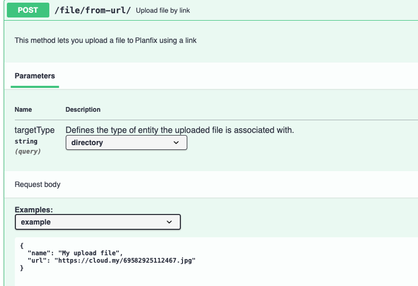Click the "(query)" location label
The height and width of the screenshot is (286, 418).
coord(28,151)
